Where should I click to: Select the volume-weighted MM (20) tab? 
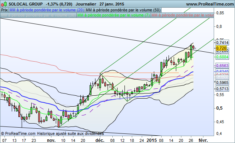tap(47, 10)
